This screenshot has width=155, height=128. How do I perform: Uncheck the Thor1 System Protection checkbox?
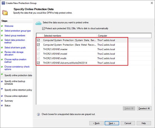pos(38,40)
